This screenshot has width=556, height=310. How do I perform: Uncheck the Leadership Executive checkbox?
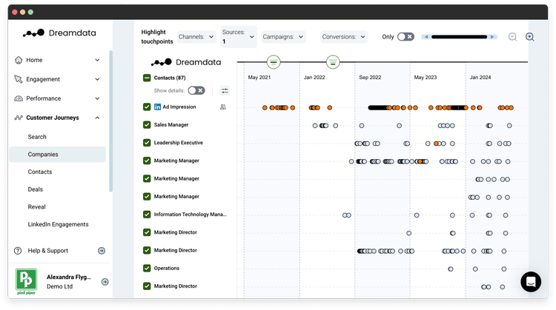coord(147,143)
